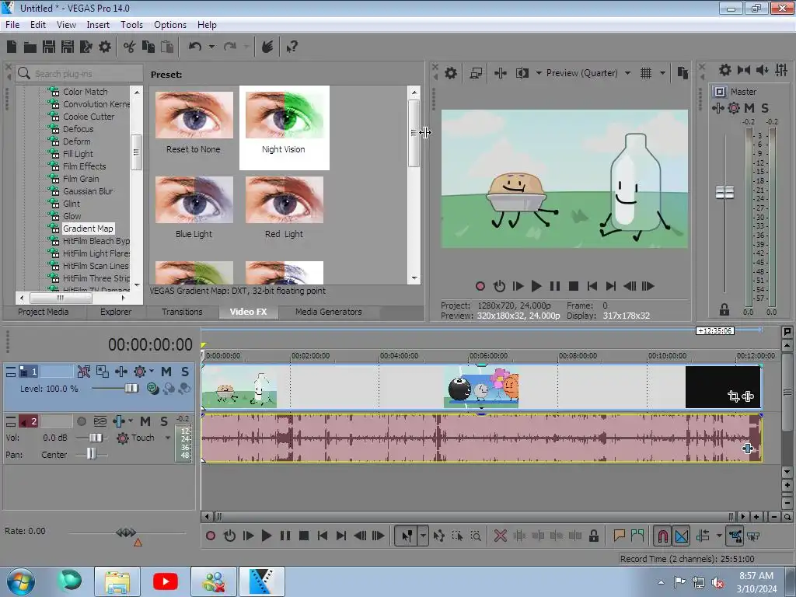Open the Insert menu

click(98, 25)
